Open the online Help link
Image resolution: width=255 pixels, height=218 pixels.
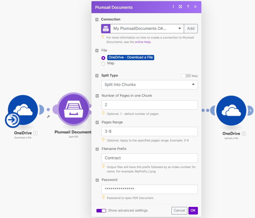[143, 42]
